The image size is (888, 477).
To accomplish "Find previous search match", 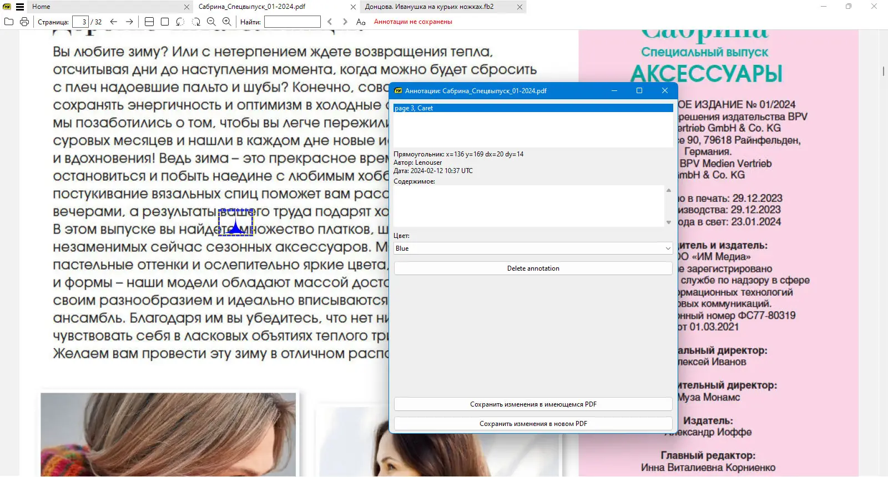I will click(x=330, y=22).
